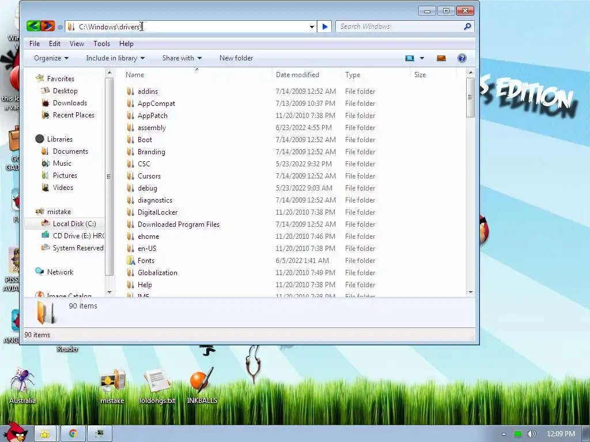Open the view options dropdown arrow
The height and width of the screenshot is (442, 590).
click(422, 58)
